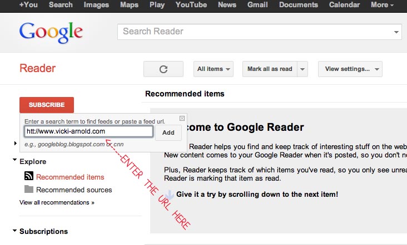
Task: Open the All items dropdown
Action: (x=214, y=69)
